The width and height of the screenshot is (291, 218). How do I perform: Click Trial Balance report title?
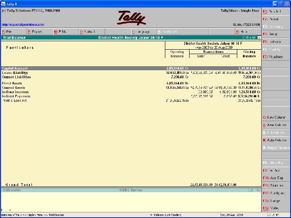click(x=14, y=38)
